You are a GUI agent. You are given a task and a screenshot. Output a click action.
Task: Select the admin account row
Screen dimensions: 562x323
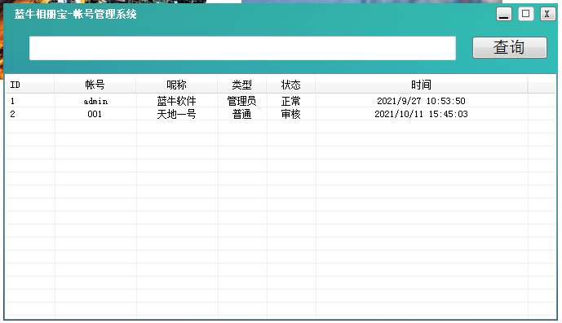tap(281, 101)
